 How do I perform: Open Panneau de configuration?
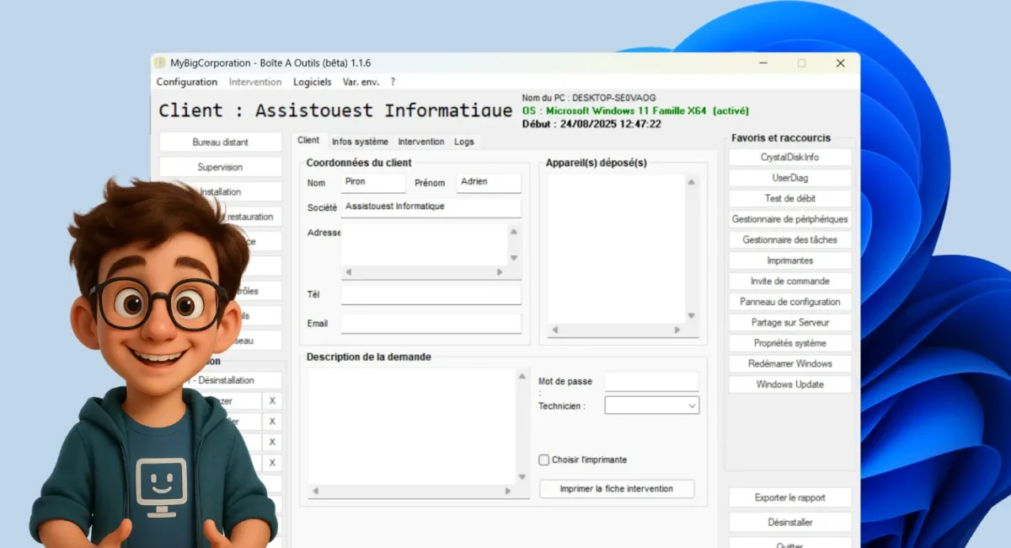click(x=790, y=302)
